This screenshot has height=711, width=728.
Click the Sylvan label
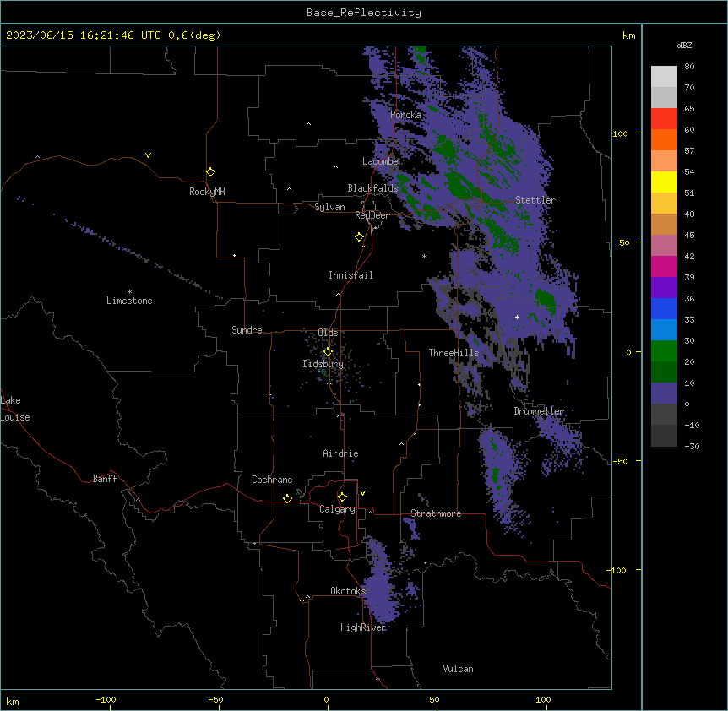329,207
